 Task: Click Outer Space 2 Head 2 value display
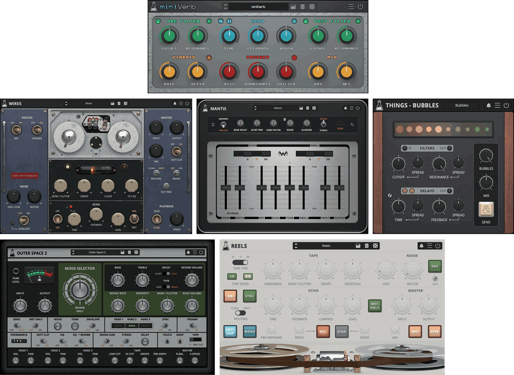[132, 325]
